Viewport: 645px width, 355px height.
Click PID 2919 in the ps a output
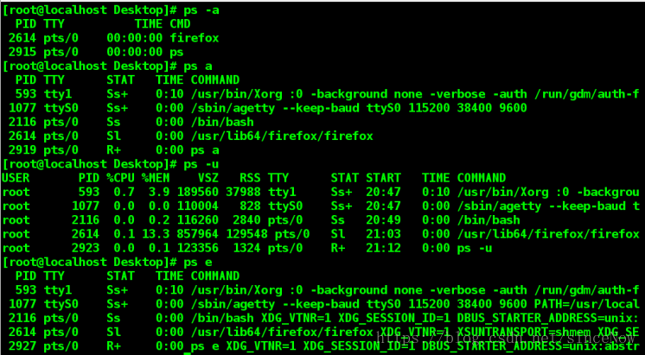pyautogui.click(x=22, y=150)
